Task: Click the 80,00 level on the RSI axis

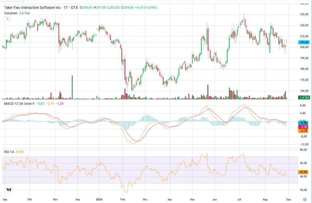Action: point(303,150)
